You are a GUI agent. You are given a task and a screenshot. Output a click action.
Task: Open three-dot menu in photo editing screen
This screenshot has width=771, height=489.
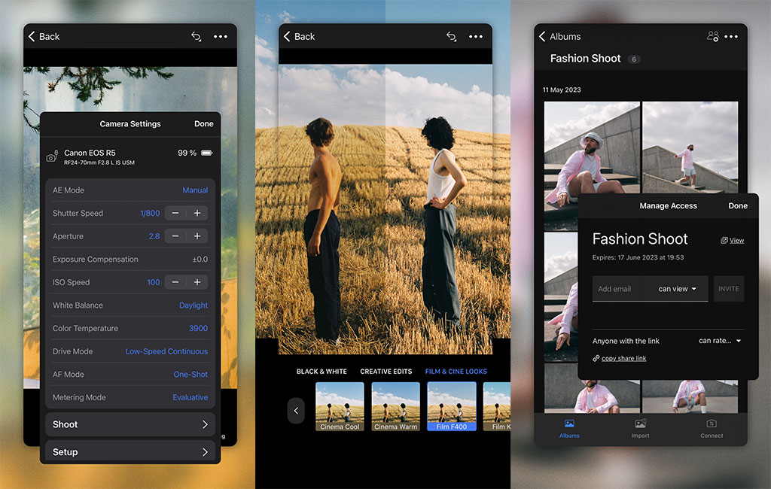(x=476, y=36)
